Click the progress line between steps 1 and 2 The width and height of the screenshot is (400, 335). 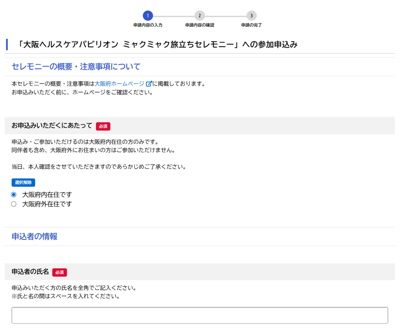(x=173, y=16)
